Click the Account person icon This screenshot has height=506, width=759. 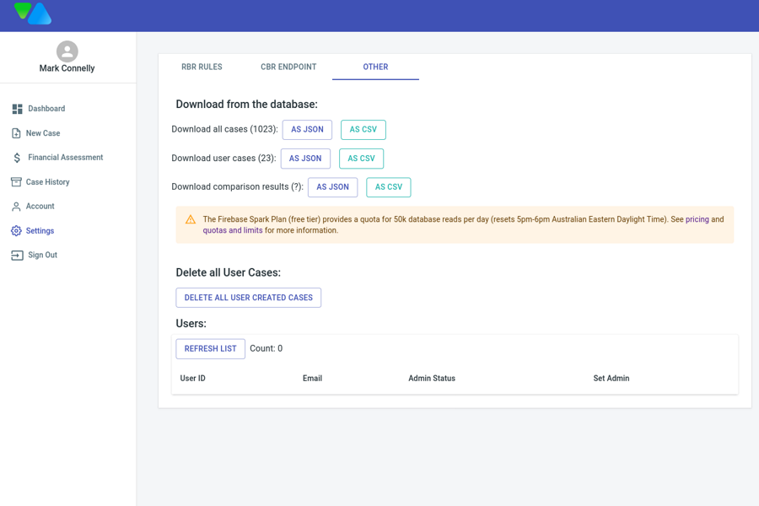point(16,207)
